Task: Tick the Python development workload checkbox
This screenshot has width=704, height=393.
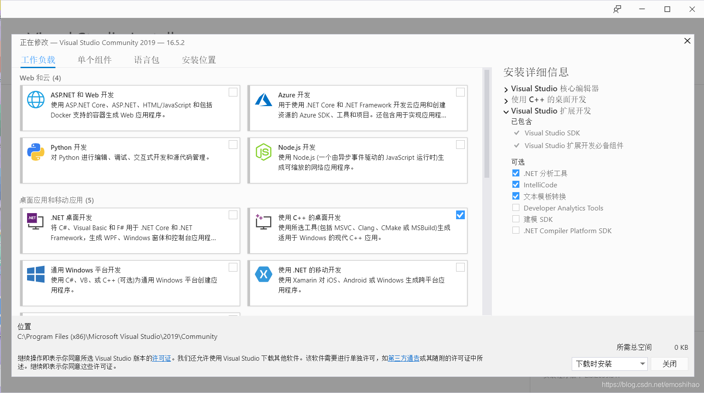Action: coord(233,145)
